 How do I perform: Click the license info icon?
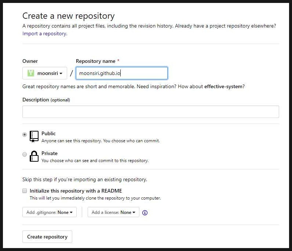[145, 212]
